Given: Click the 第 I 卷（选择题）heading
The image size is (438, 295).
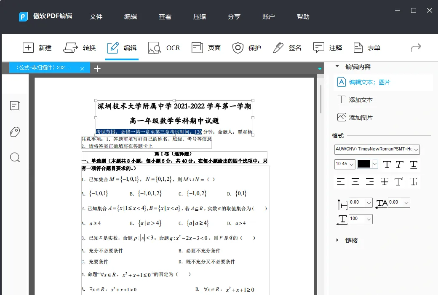Looking at the screenshot, I should coord(173,154).
